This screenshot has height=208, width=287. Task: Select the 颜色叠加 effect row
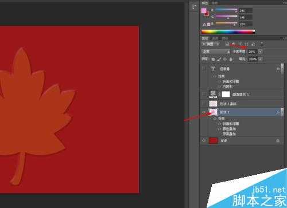click(229, 129)
